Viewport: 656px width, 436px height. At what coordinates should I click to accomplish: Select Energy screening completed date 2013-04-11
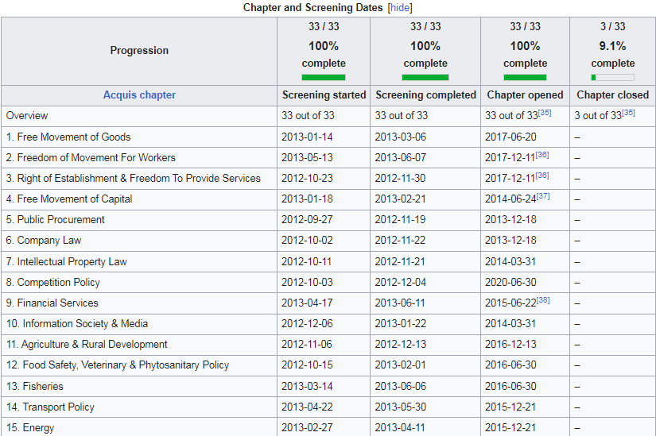tap(399, 427)
